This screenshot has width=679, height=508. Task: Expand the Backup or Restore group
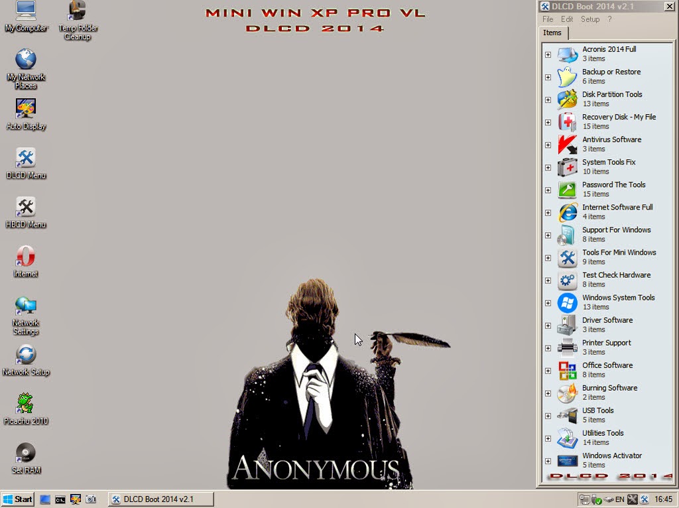(x=548, y=77)
